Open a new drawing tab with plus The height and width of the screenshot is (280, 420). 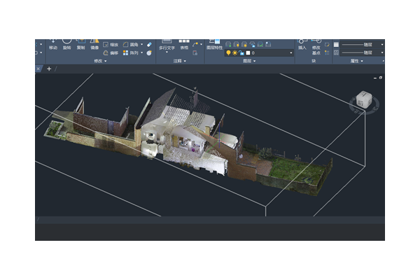click(x=49, y=69)
